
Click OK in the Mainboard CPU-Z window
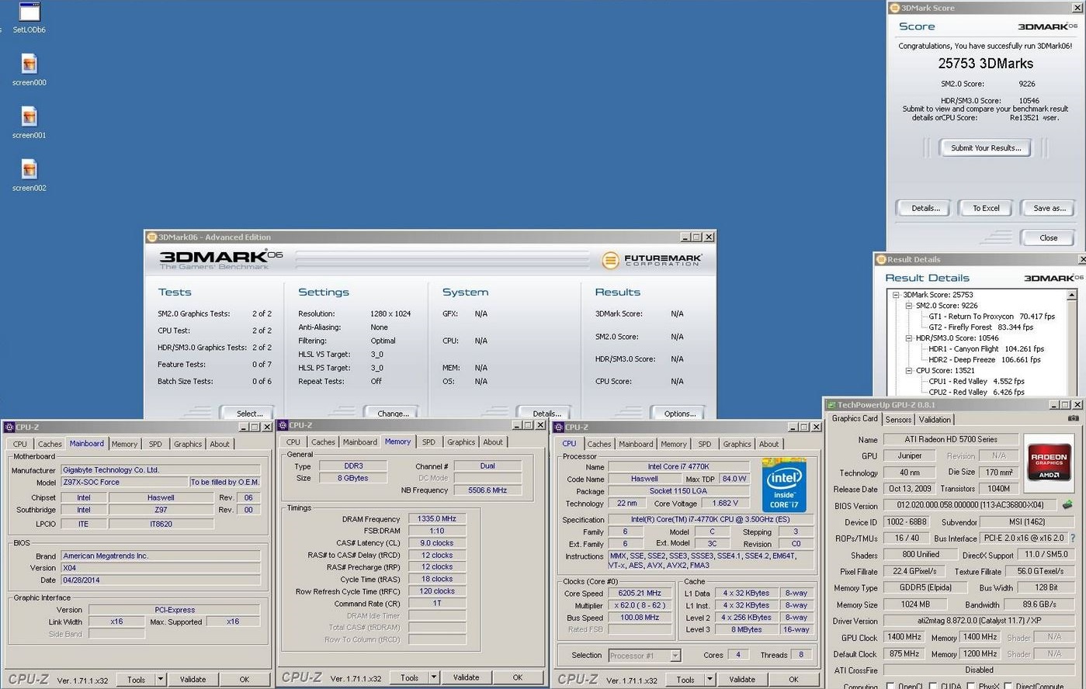point(245,679)
